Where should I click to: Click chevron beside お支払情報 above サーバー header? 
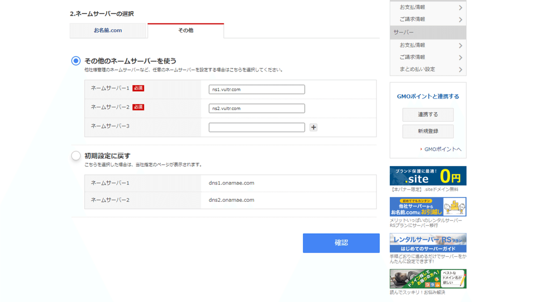460,8
